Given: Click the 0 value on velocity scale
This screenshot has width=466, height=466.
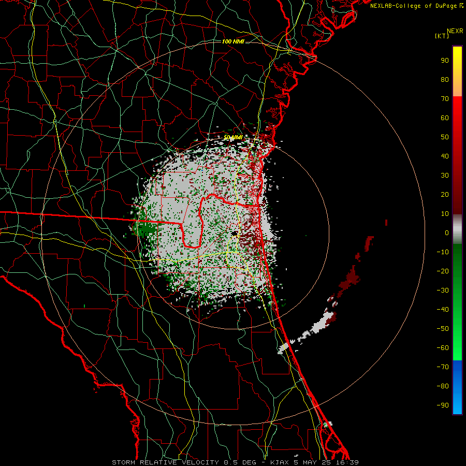Looking at the screenshot, I should 447,232.
